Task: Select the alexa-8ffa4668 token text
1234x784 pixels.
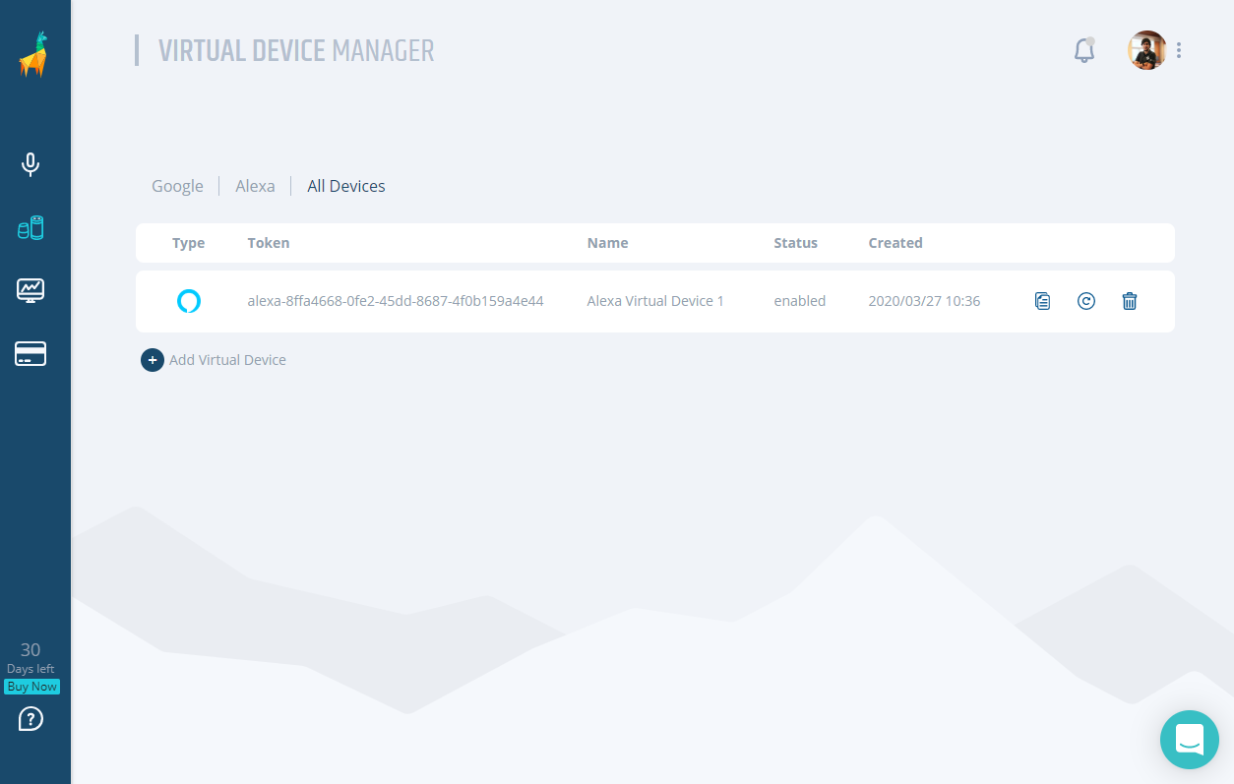Action: pos(396,301)
